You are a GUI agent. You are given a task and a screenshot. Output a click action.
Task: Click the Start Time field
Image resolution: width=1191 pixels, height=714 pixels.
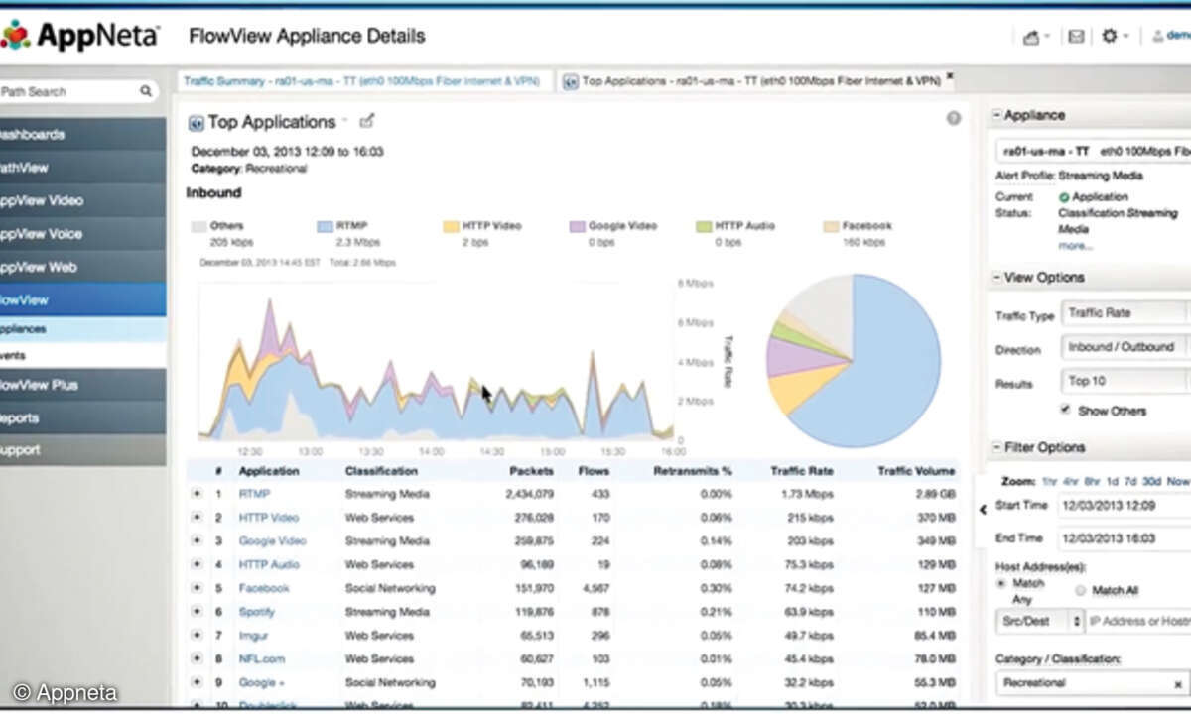pyautogui.click(x=1124, y=506)
